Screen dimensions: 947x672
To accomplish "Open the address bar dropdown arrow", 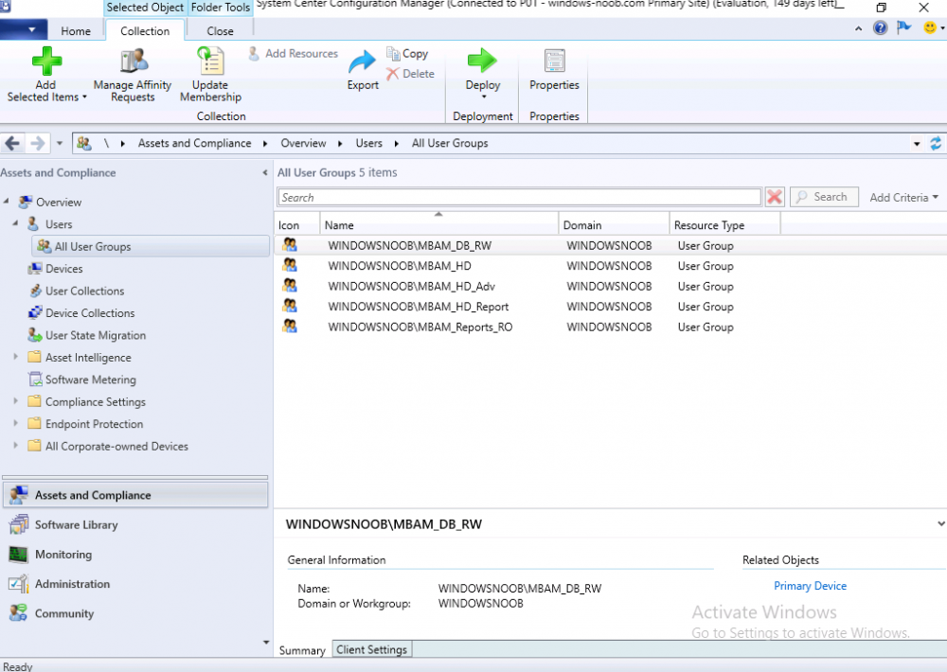I will coord(917,144).
